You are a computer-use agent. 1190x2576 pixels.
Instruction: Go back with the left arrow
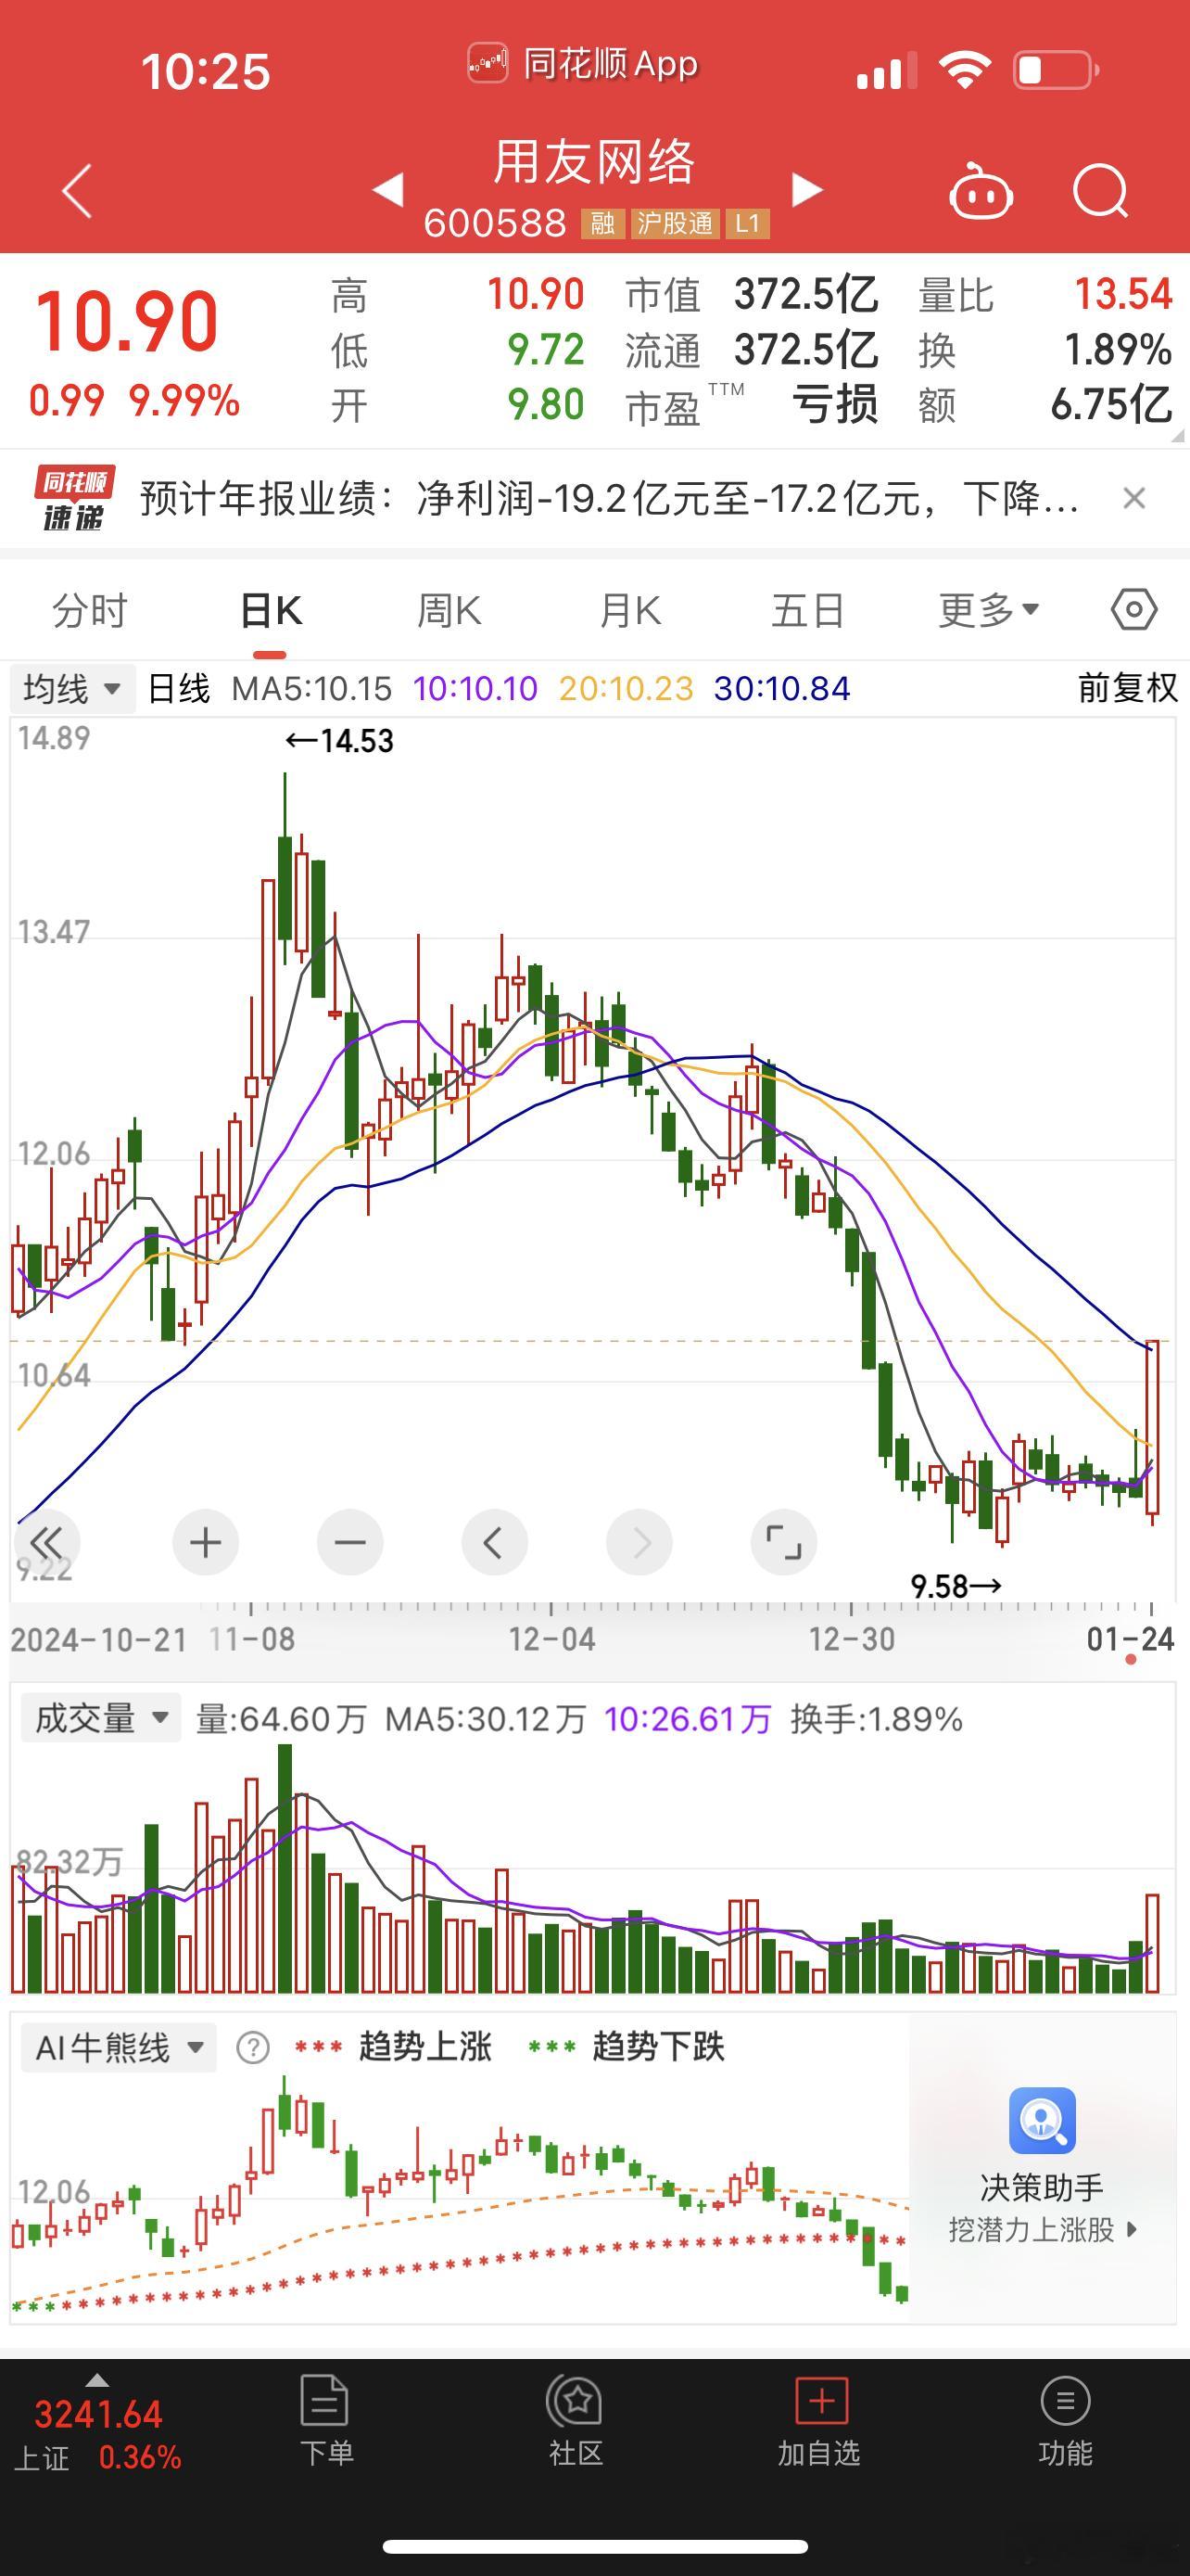coord(77,190)
